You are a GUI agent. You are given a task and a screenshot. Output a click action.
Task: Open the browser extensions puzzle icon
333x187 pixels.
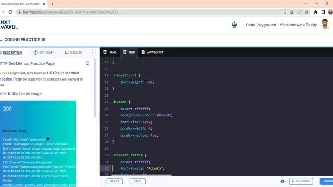coord(316,12)
